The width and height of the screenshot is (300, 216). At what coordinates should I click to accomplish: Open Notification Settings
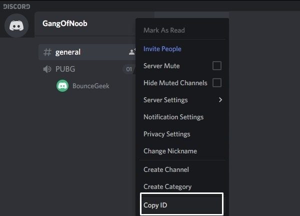tap(182, 117)
